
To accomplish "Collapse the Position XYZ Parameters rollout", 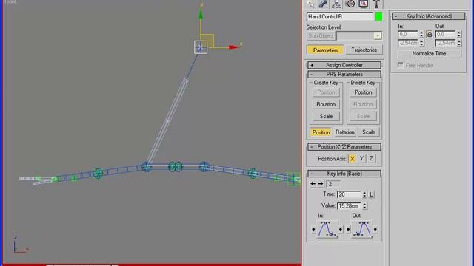I will pyautogui.click(x=344, y=147).
